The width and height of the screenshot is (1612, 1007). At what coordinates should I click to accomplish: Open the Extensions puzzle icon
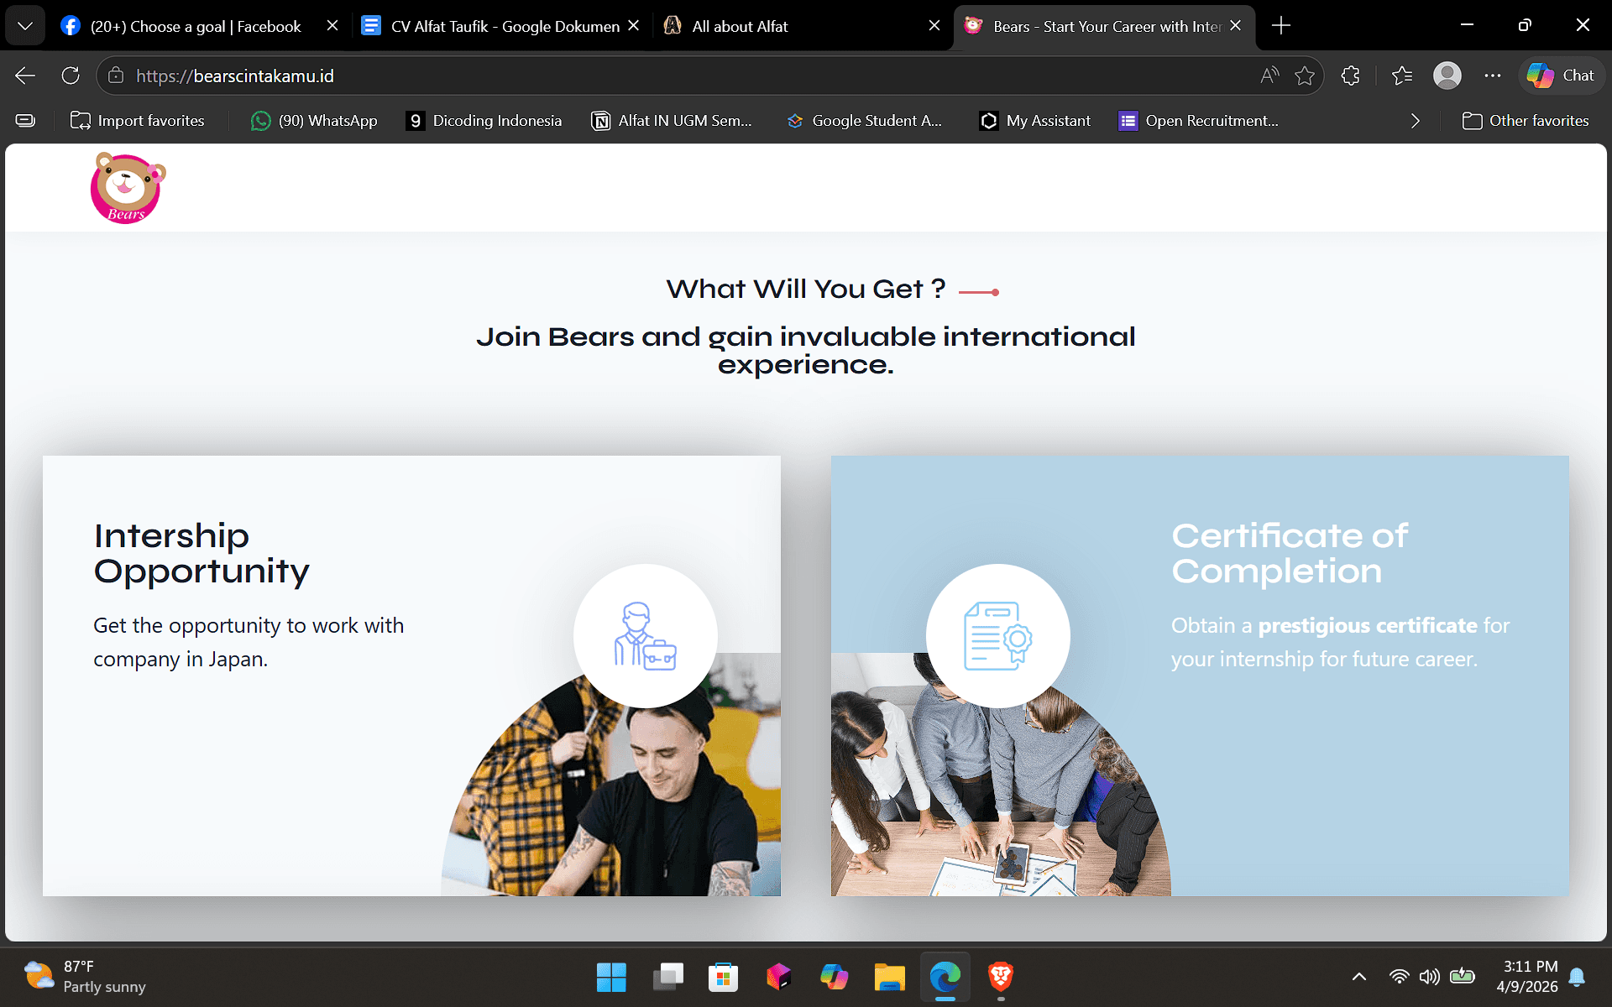click(x=1350, y=76)
